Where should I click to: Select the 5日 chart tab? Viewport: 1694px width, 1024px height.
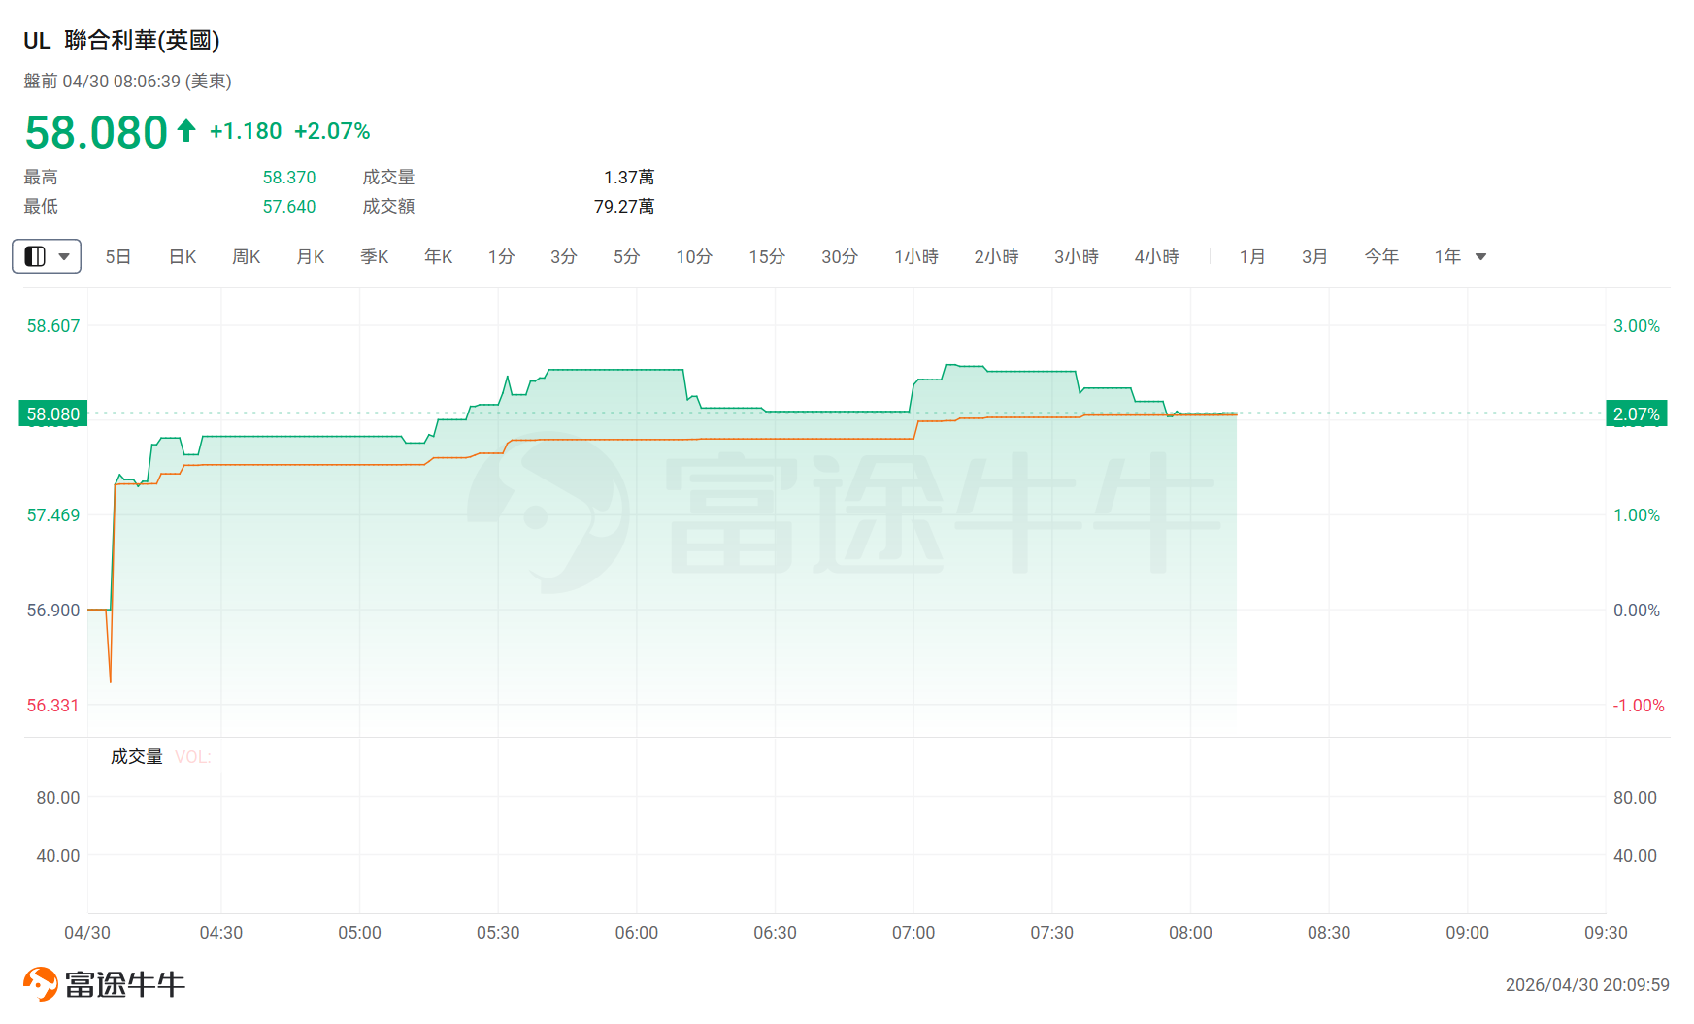(117, 257)
